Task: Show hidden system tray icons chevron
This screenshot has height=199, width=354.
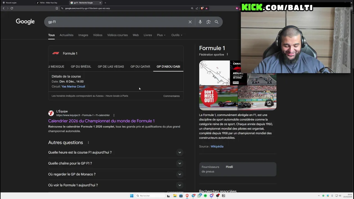Action: [x=319, y=196]
